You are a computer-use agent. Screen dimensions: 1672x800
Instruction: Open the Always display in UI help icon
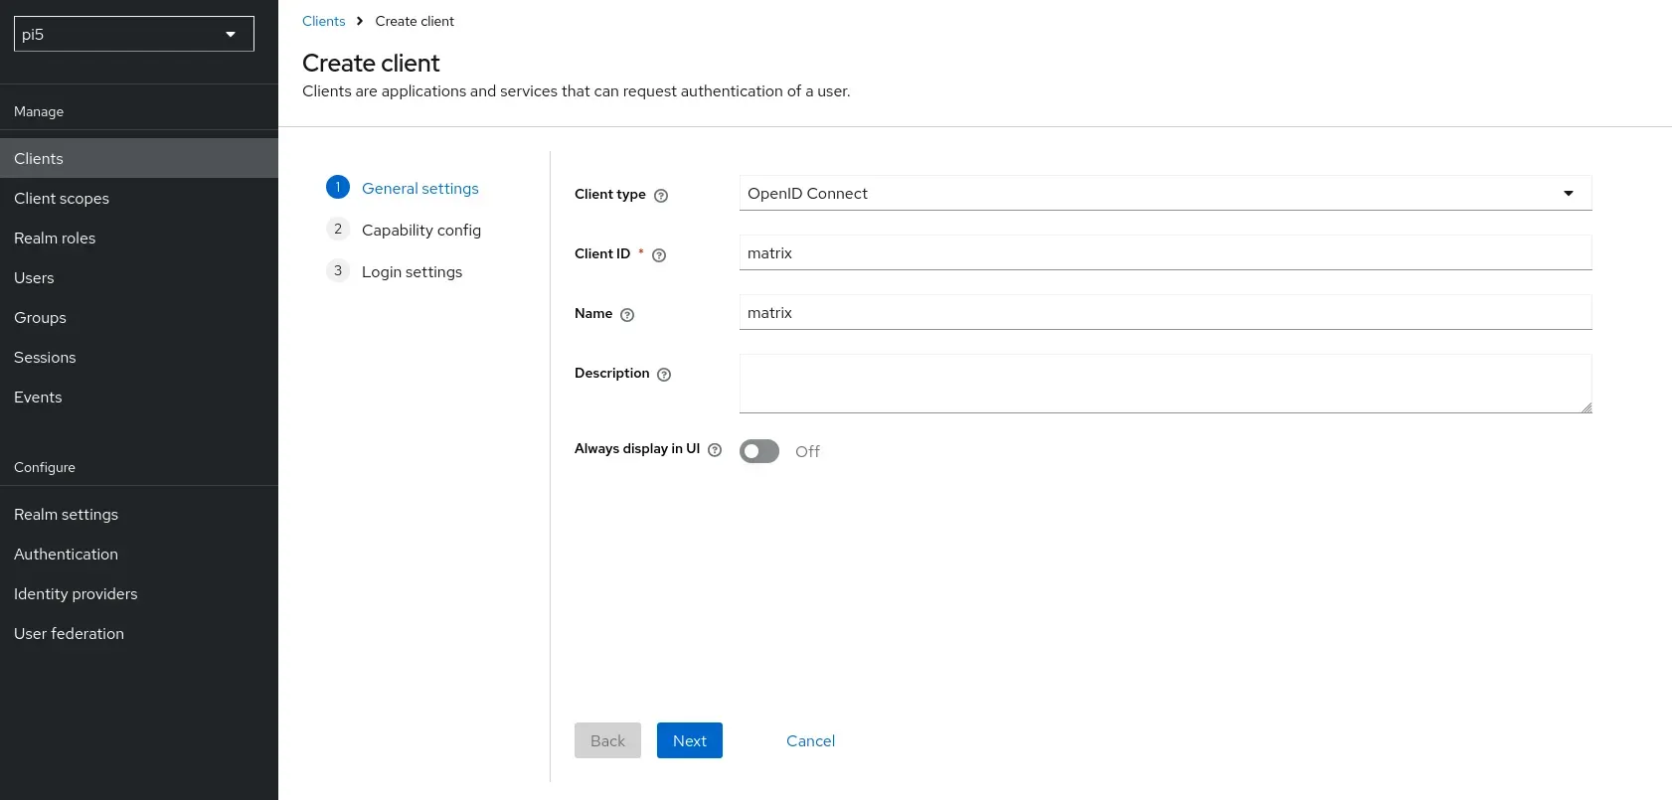[x=715, y=450]
